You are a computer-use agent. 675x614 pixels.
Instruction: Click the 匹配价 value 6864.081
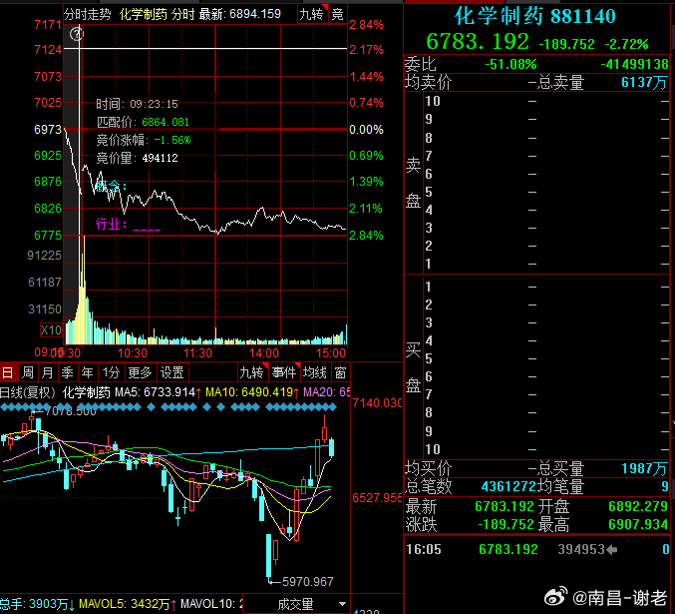[x=166, y=122]
